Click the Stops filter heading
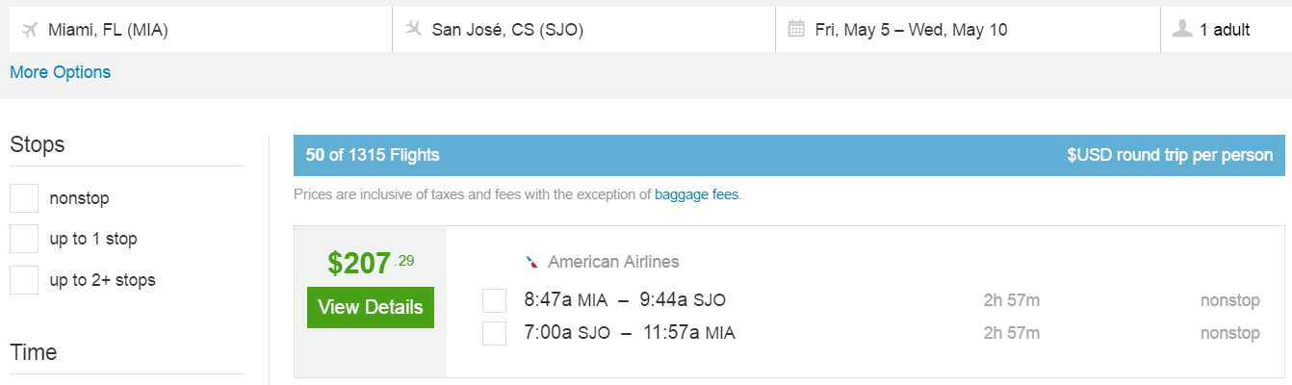 [38, 145]
